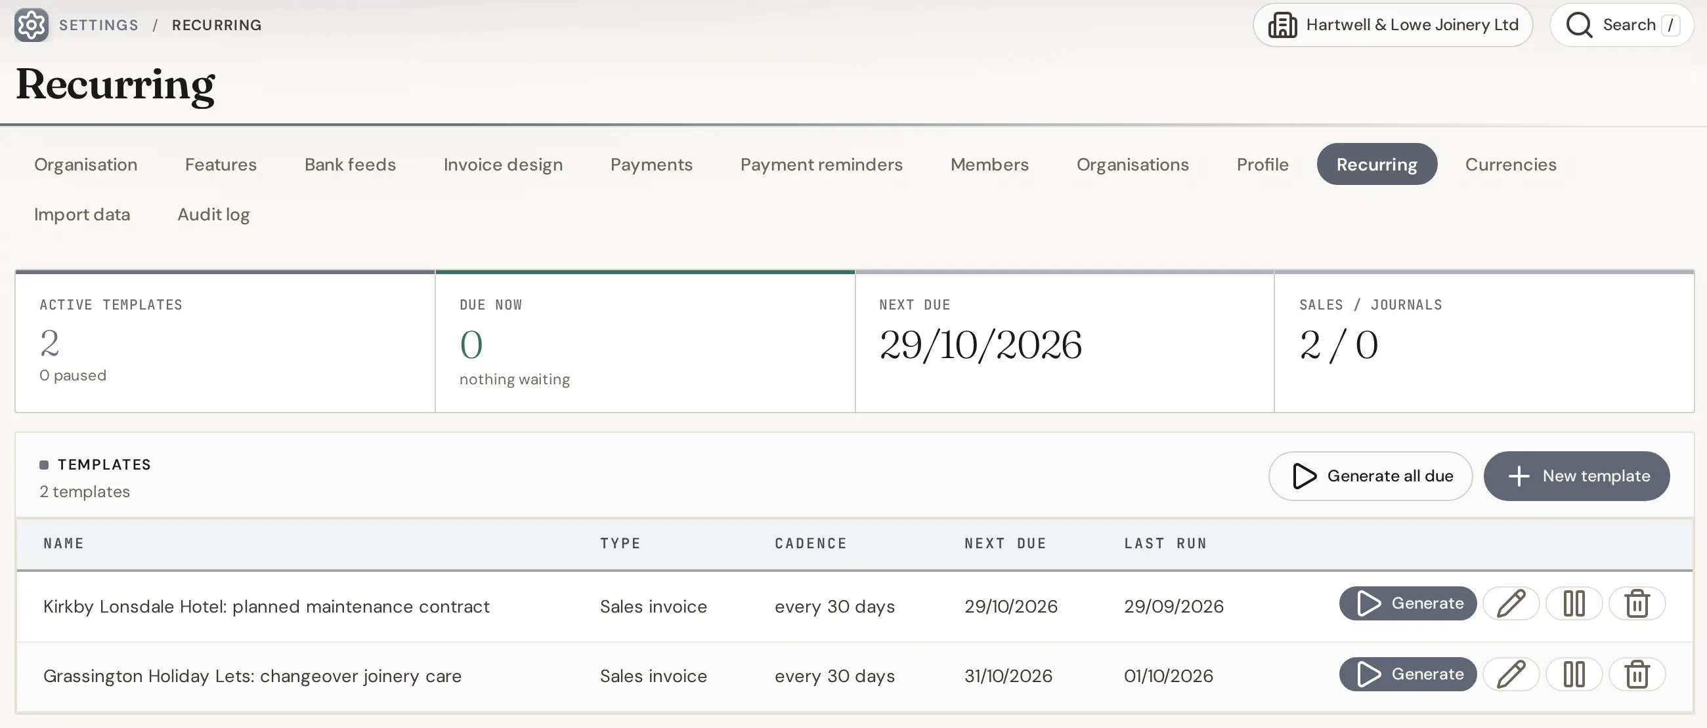Pause the Grassington Holiday Lets template
The height and width of the screenshot is (728, 1707).
(x=1574, y=674)
